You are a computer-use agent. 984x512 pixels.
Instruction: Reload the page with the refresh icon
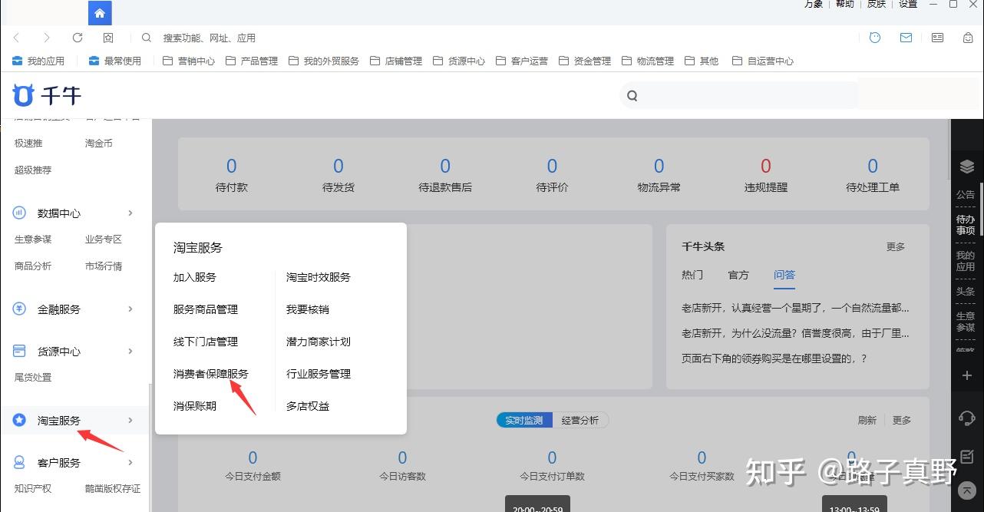click(78, 38)
